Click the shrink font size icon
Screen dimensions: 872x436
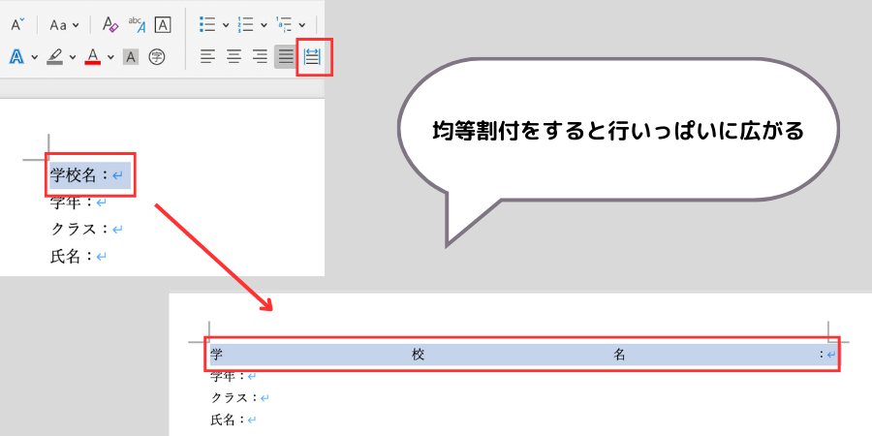click(17, 24)
